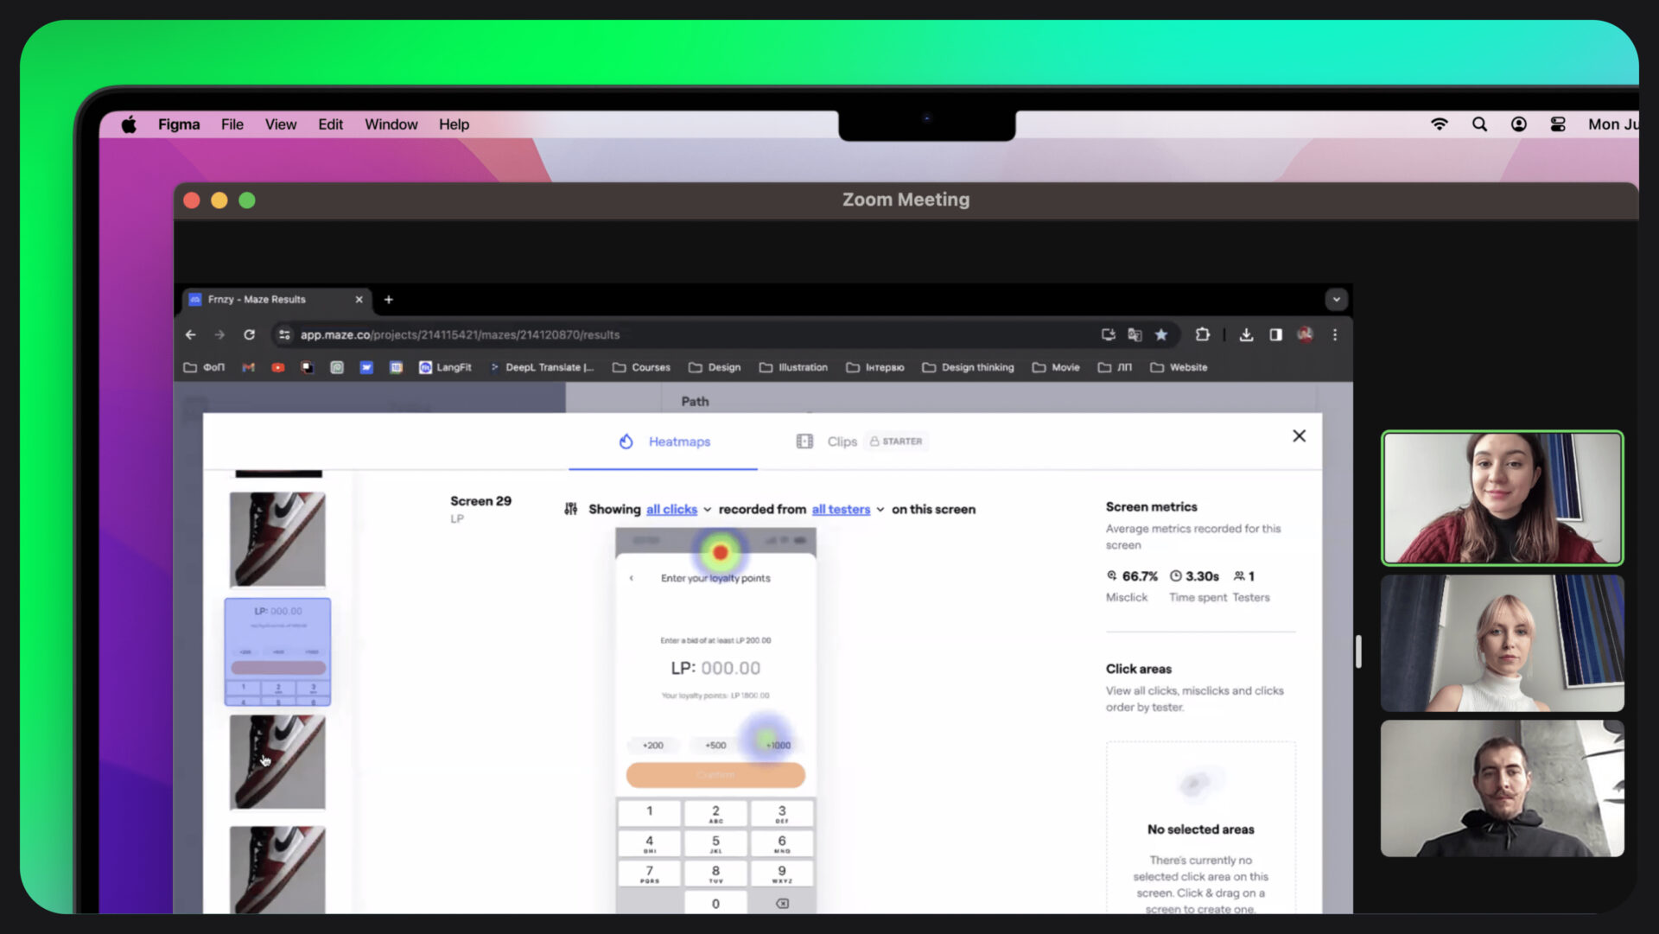Click the browser reload icon
The image size is (1659, 934).
tap(249, 334)
